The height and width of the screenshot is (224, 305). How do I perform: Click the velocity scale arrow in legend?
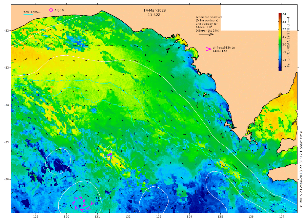pyautogui.click(x=206, y=34)
